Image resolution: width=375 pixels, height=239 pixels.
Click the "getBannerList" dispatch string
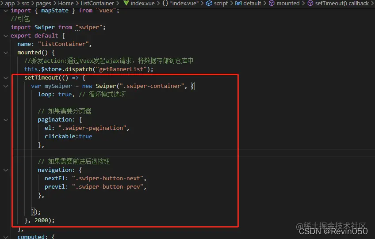121,69
